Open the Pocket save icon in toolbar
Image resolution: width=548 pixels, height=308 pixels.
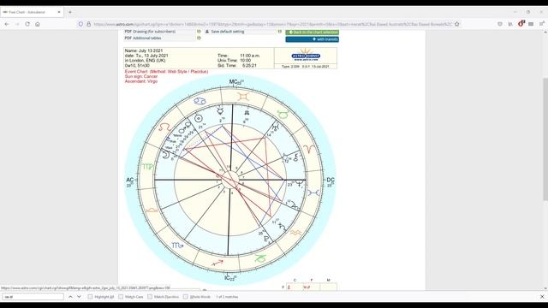(x=500, y=24)
